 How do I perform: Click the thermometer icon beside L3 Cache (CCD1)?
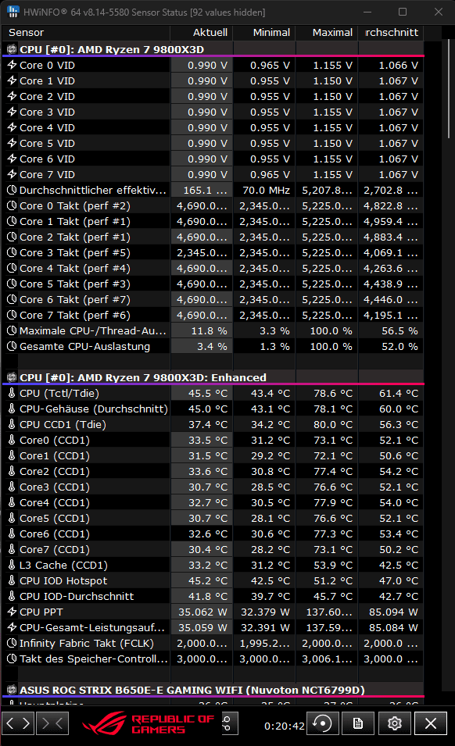(x=12, y=565)
